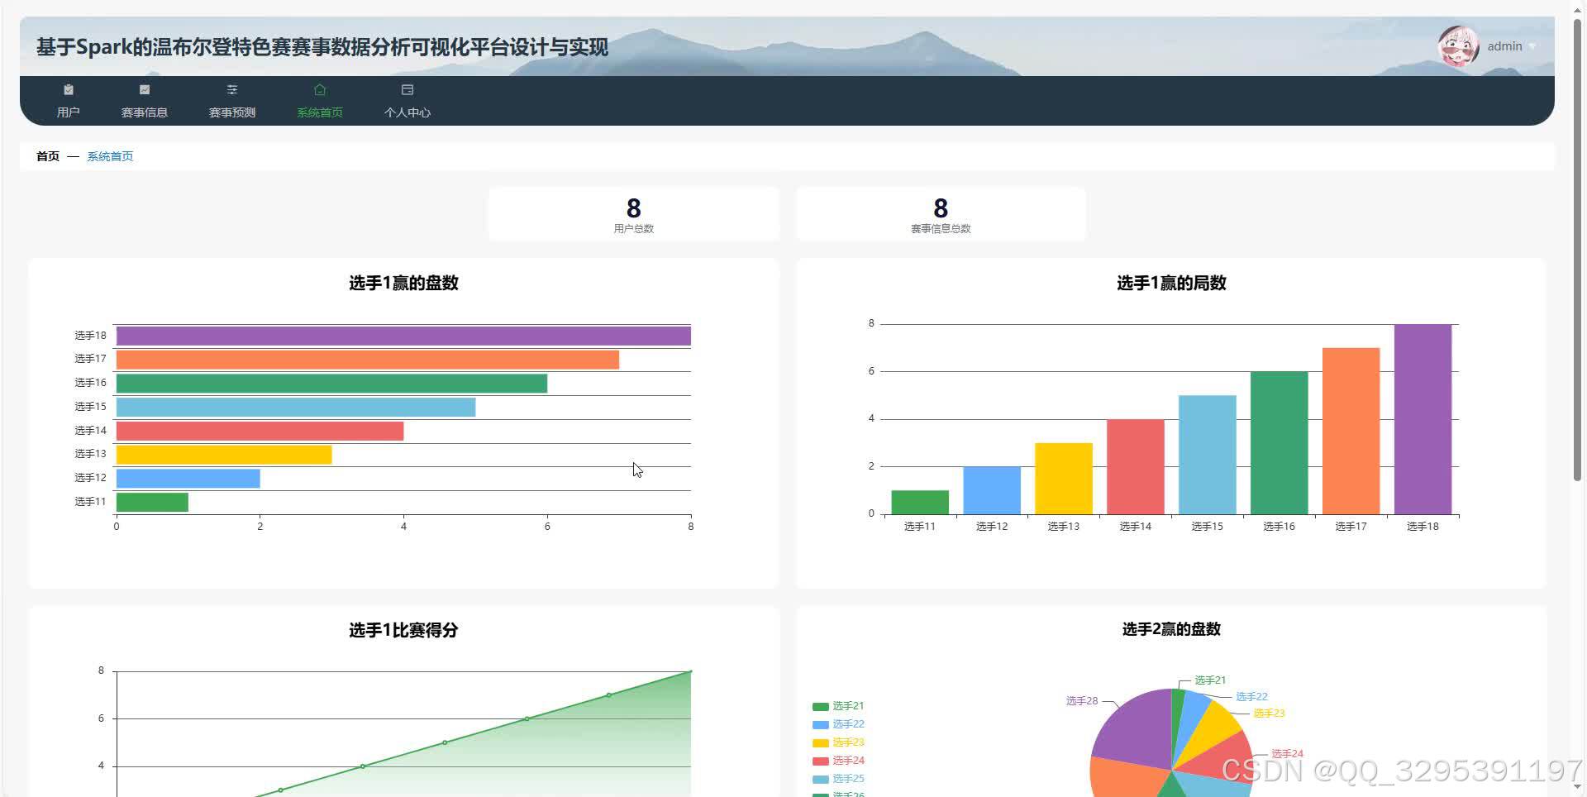The image size is (1587, 797).
Task: Click the 赛事预测 sliders icon
Action: 232,89
